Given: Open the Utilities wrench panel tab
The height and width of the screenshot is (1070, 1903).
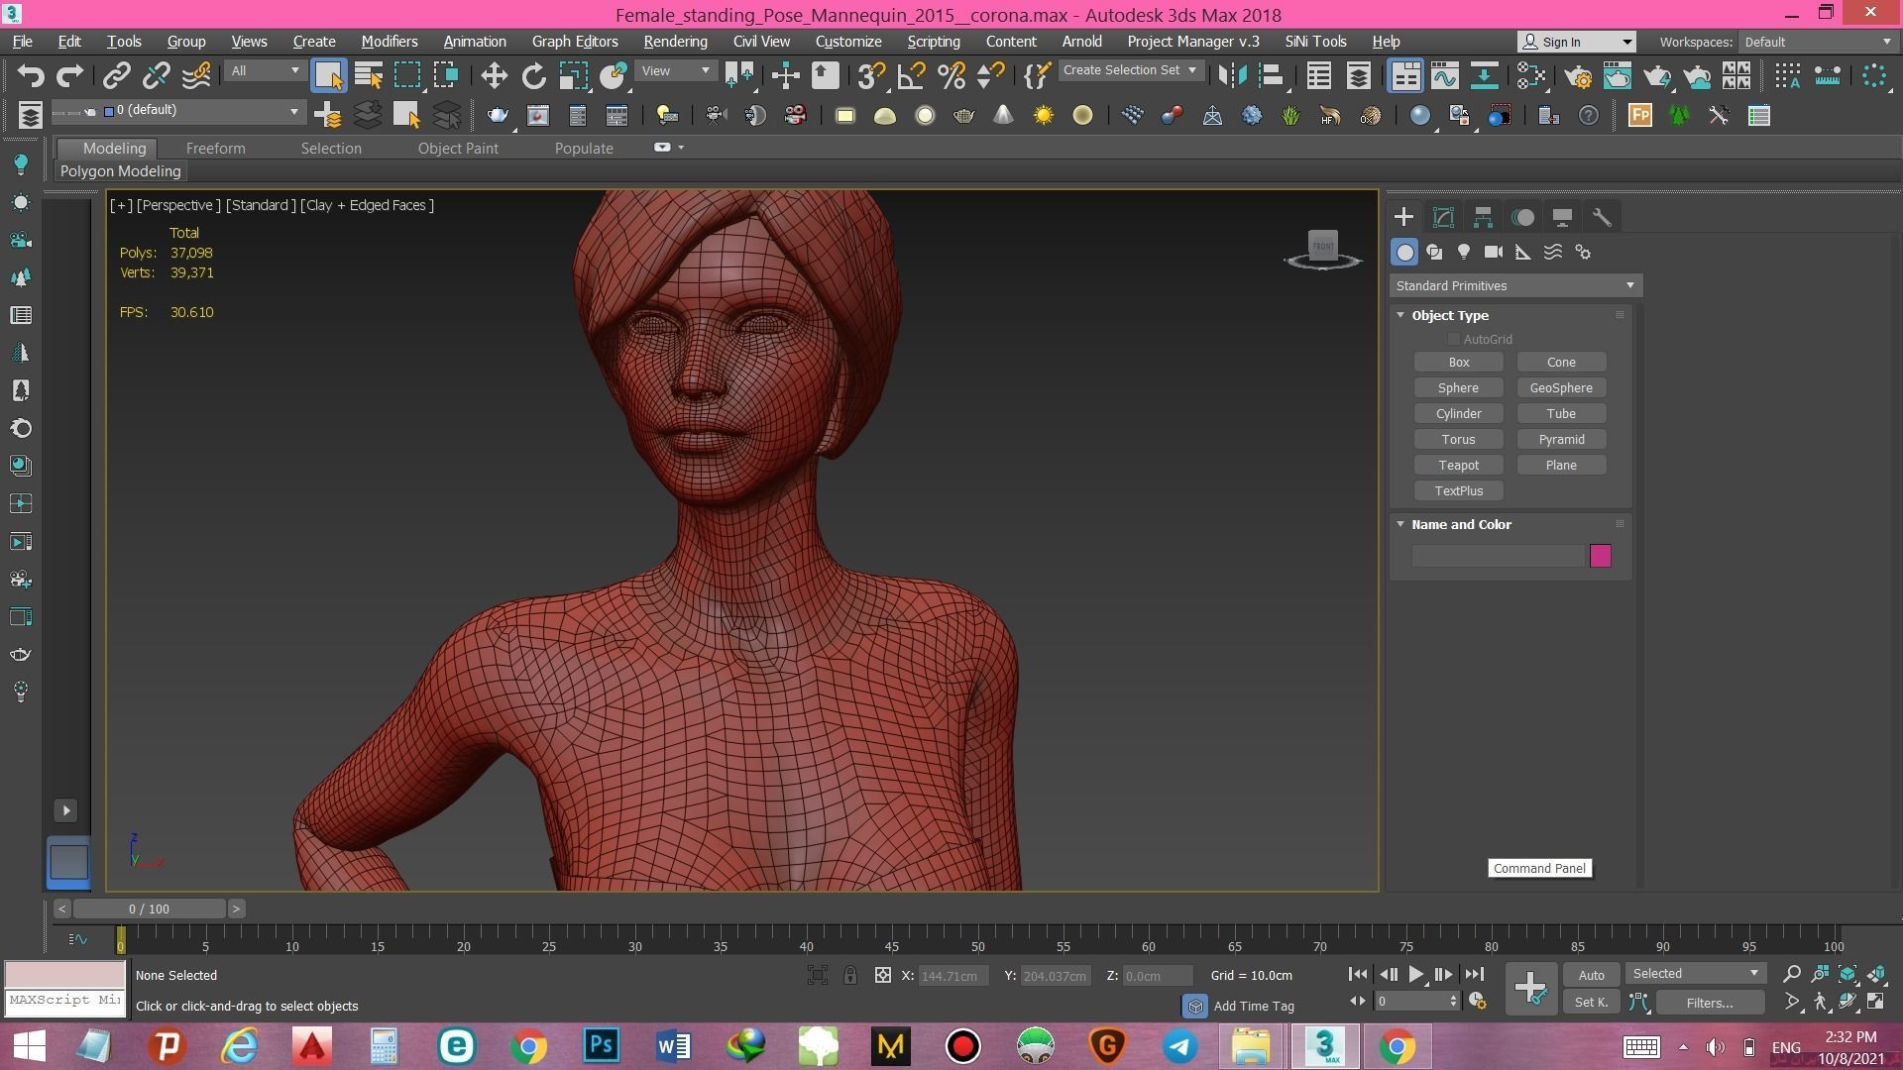Looking at the screenshot, I should pyautogui.click(x=1602, y=217).
